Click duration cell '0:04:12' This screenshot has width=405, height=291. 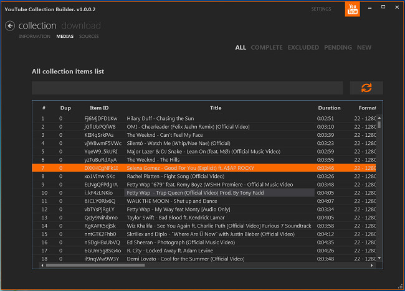pyautogui.click(x=325, y=234)
